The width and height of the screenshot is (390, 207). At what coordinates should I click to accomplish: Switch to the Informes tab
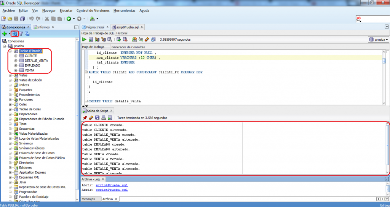(43, 27)
